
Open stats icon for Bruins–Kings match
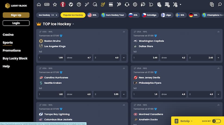coord(124,32)
